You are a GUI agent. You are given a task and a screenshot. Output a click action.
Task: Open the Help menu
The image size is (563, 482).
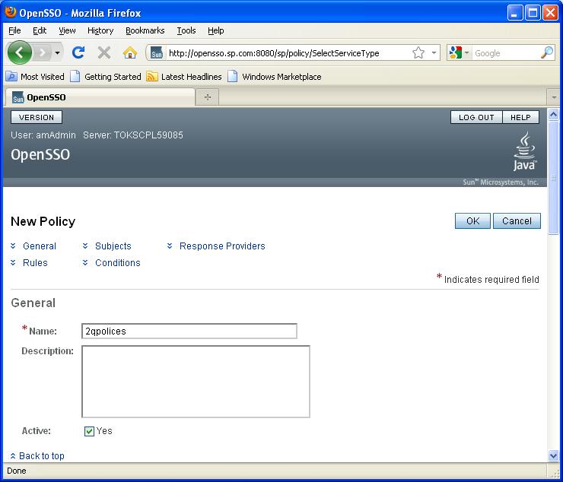pos(216,30)
